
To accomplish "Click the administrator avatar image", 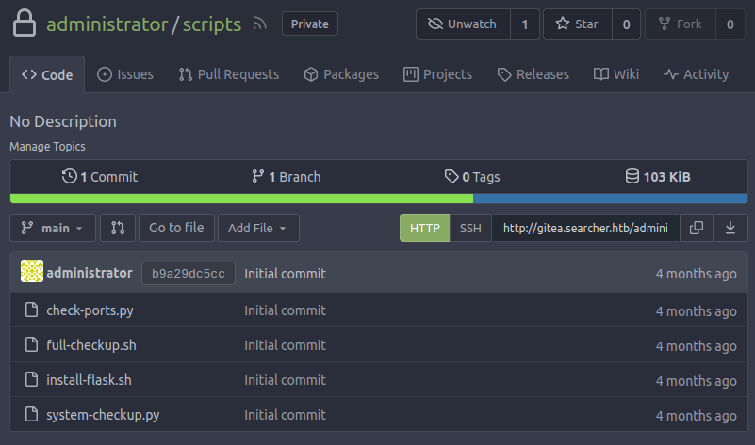I will coord(31,273).
